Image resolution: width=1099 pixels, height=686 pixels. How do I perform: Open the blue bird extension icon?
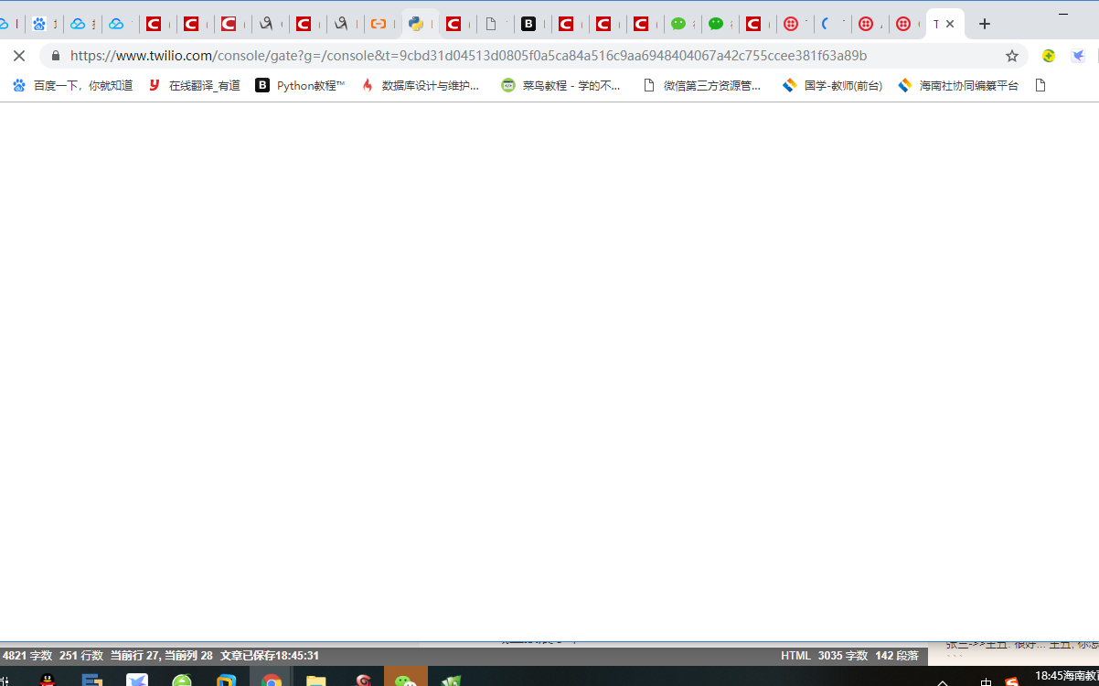(x=1079, y=56)
